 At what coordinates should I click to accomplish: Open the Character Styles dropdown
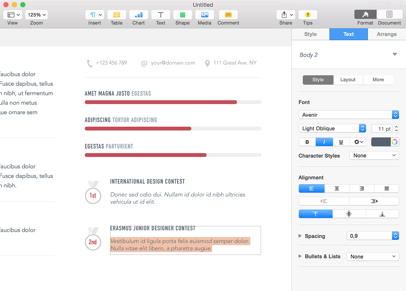[374, 155]
